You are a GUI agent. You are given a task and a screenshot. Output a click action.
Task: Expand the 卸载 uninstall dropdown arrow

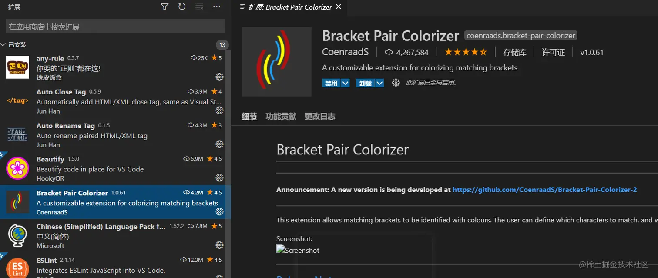point(379,83)
